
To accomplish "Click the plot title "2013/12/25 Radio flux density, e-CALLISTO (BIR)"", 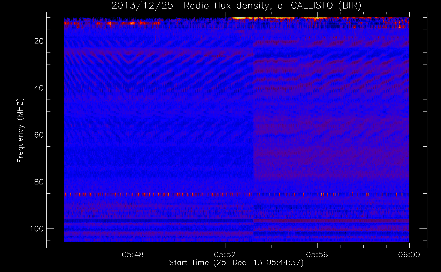I will point(236,6).
